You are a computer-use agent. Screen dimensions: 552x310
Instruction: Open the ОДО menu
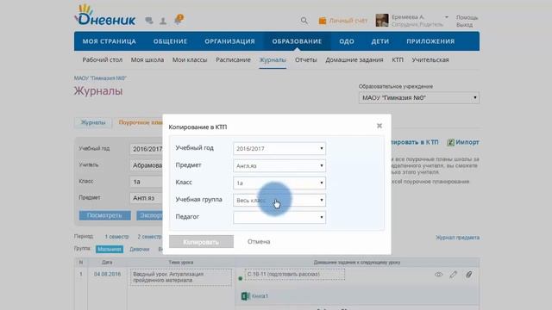[x=347, y=41]
